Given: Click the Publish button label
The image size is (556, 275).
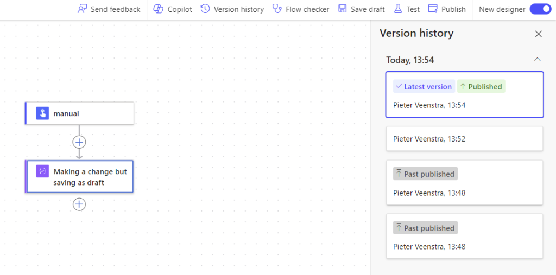Looking at the screenshot, I should (x=453, y=9).
